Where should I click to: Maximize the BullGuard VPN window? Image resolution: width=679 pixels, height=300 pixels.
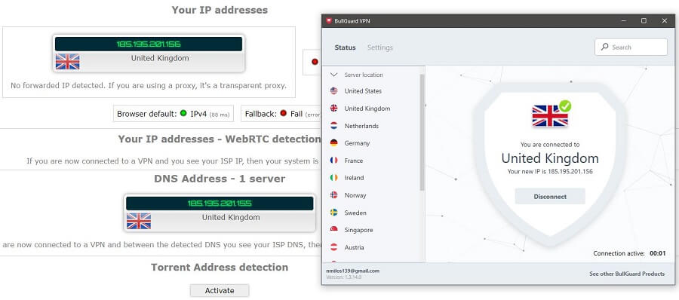(x=644, y=21)
